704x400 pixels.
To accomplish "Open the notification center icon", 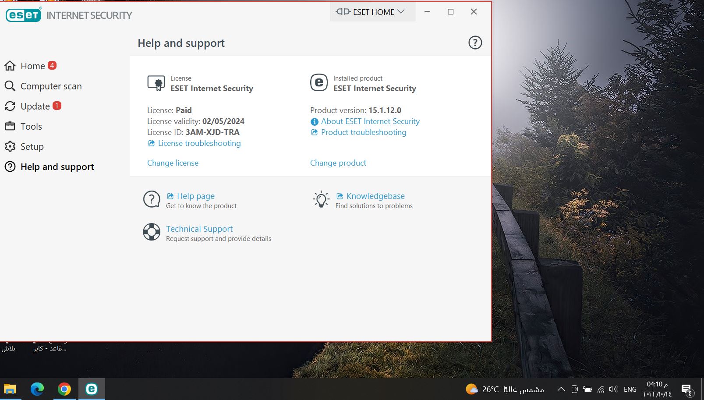I will tap(687, 389).
